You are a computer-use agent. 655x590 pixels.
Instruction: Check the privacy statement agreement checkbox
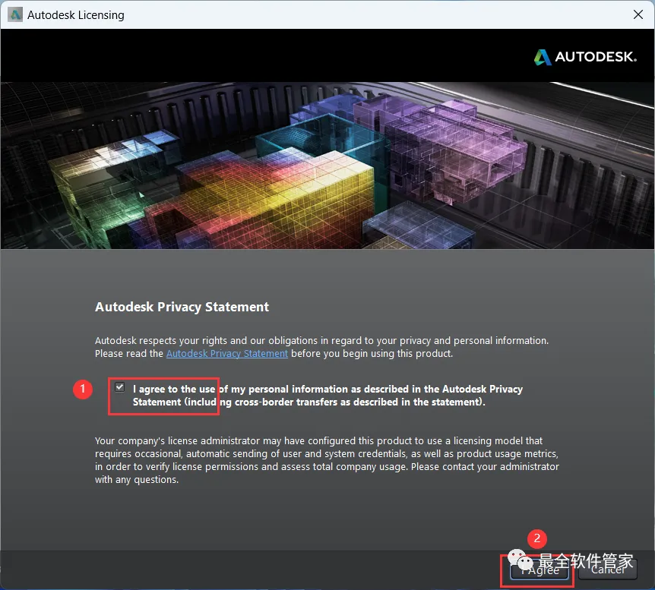[119, 387]
